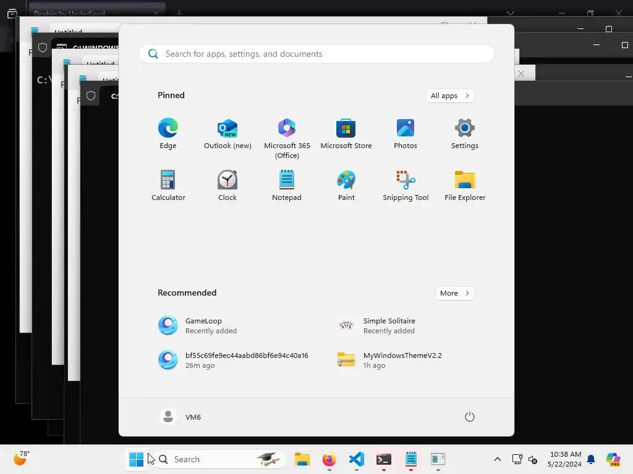The image size is (633, 474).
Task: Open Snipping Tool
Action: coord(406,185)
